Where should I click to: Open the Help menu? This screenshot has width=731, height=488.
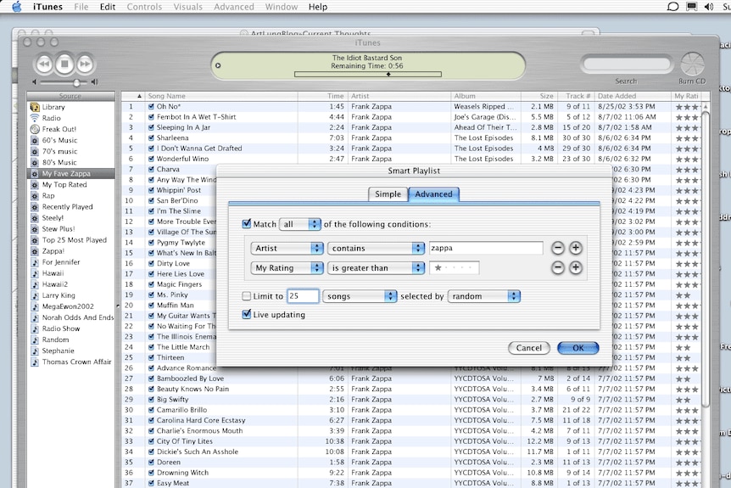tap(317, 7)
